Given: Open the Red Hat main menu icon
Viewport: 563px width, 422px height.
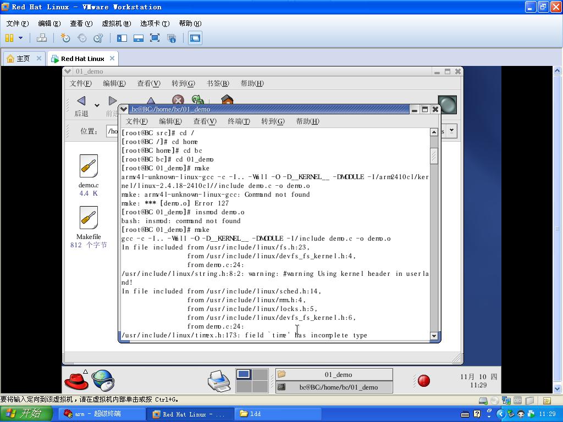Looking at the screenshot, I should click(x=76, y=380).
